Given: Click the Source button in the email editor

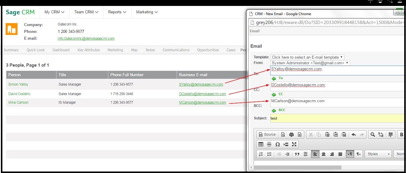Looking at the screenshot, I should pyautogui.click(x=267, y=134).
